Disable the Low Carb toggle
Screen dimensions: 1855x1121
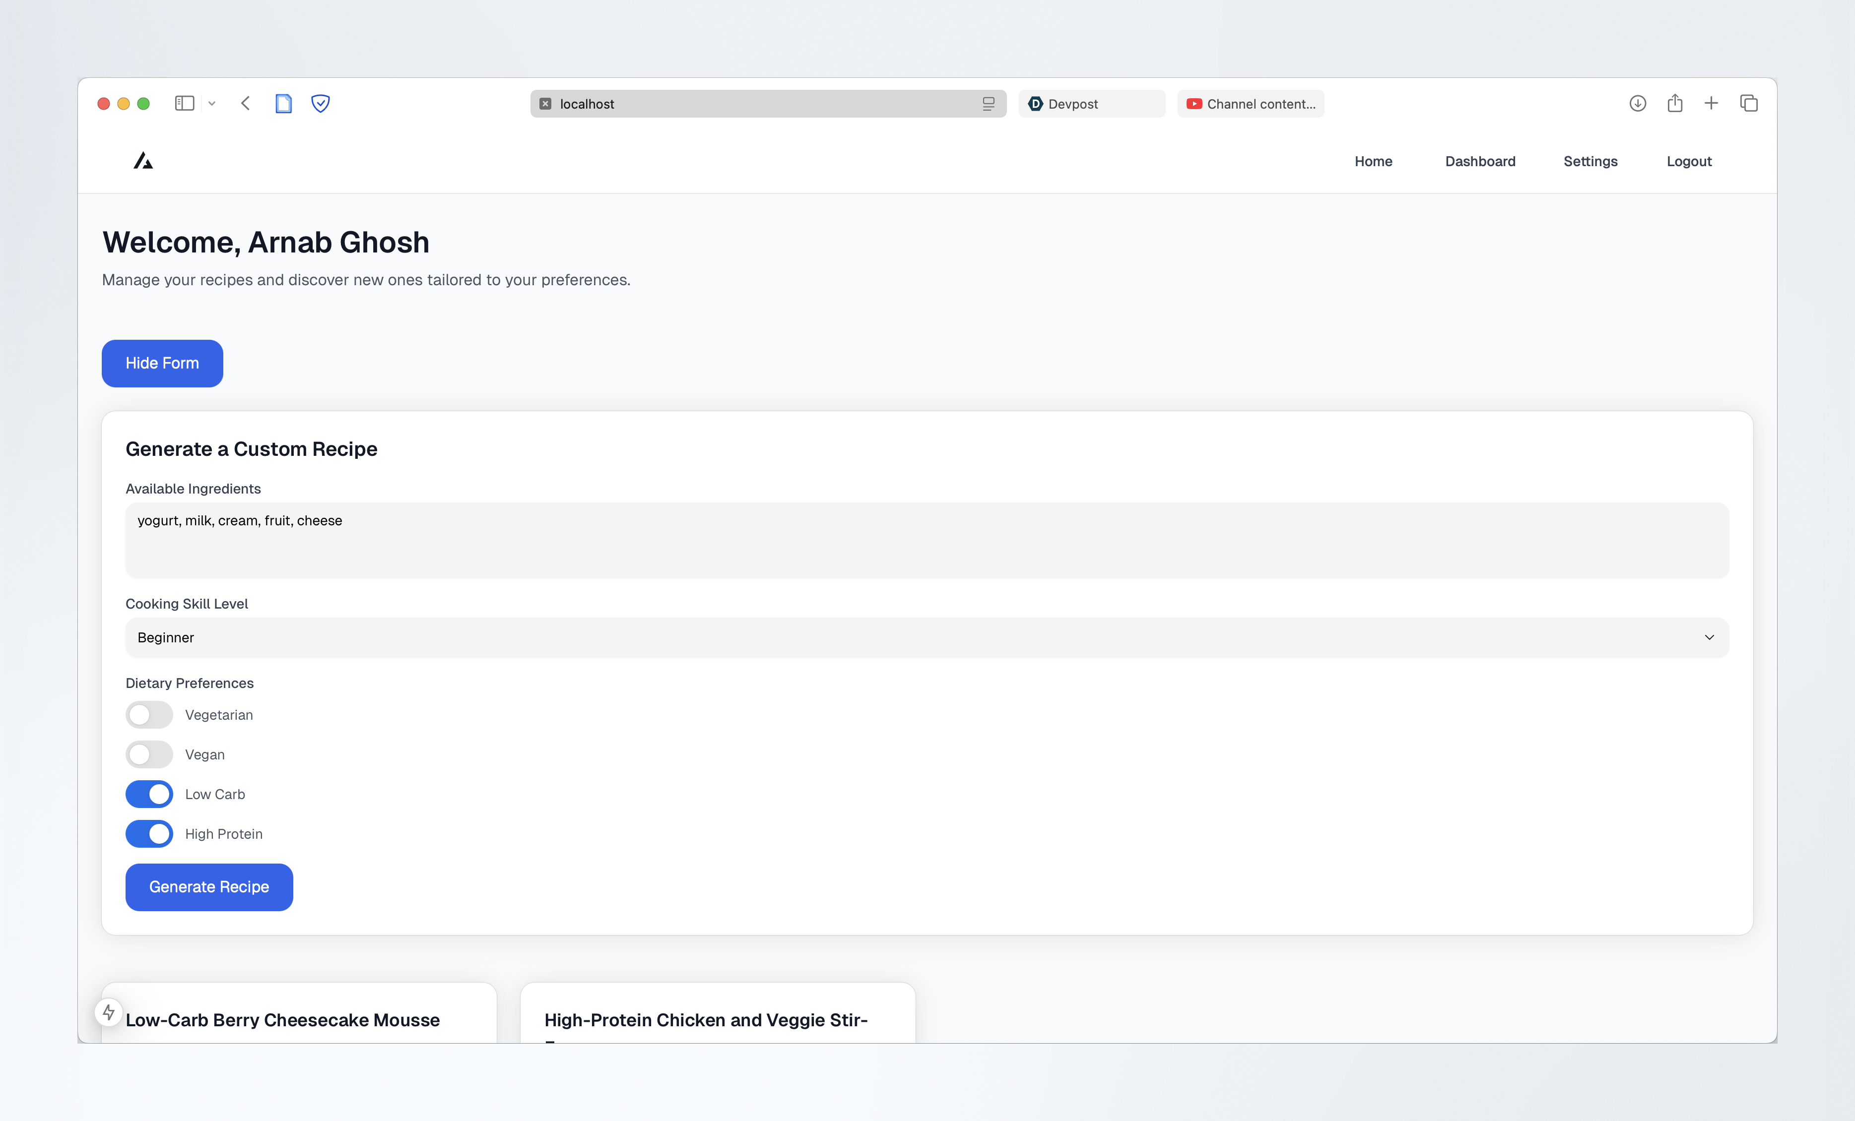point(149,795)
